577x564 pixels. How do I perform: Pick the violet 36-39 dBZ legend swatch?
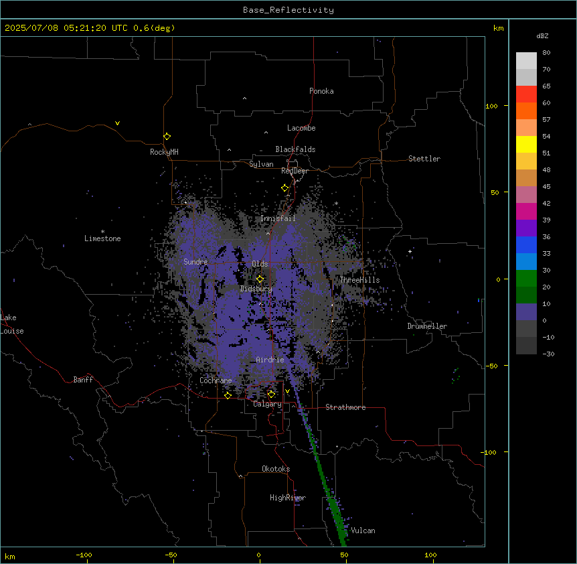coord(526,228)
